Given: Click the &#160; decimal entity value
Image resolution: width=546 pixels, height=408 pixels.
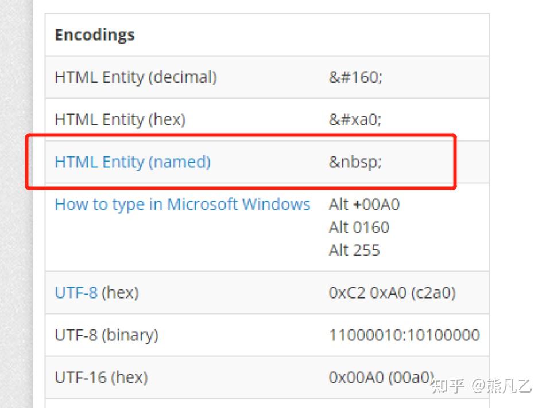Looking at the screenshot, I should pyautogui.click(x=355, y=77).
